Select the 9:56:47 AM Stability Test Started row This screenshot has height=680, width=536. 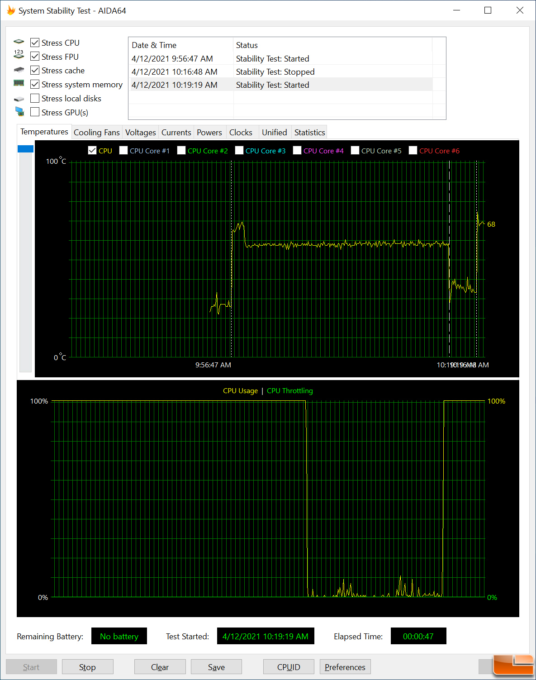[281, 58]
